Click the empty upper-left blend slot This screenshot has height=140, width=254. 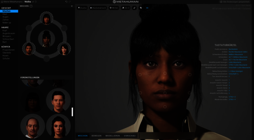(x=29, y=28)
